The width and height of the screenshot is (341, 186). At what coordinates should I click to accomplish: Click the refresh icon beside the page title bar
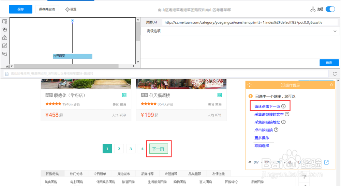tap(335, 74)
